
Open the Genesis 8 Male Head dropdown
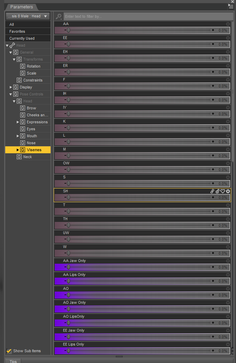pyautogui.click(x=28, y=16)
